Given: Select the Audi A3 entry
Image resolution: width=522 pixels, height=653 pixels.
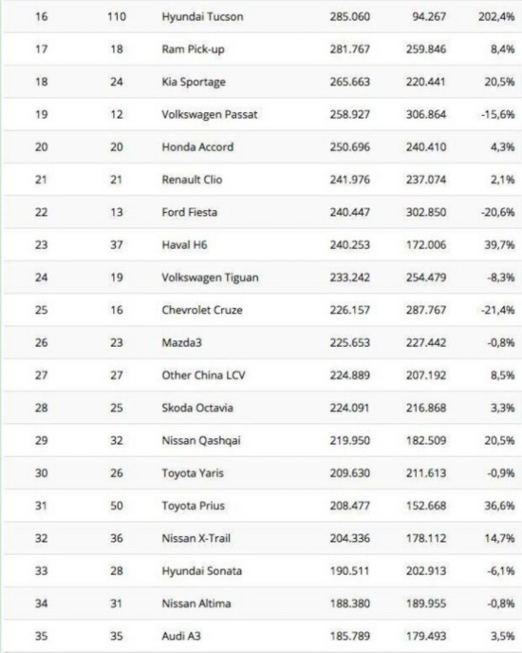Looking at the screenshot, I should (x=181, y=636).
